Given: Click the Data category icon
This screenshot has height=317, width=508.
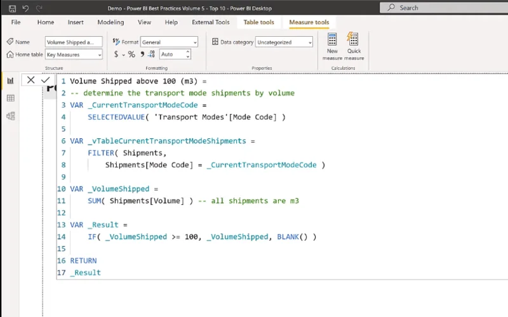Looking at the screenshot, I should pos(215,42).
